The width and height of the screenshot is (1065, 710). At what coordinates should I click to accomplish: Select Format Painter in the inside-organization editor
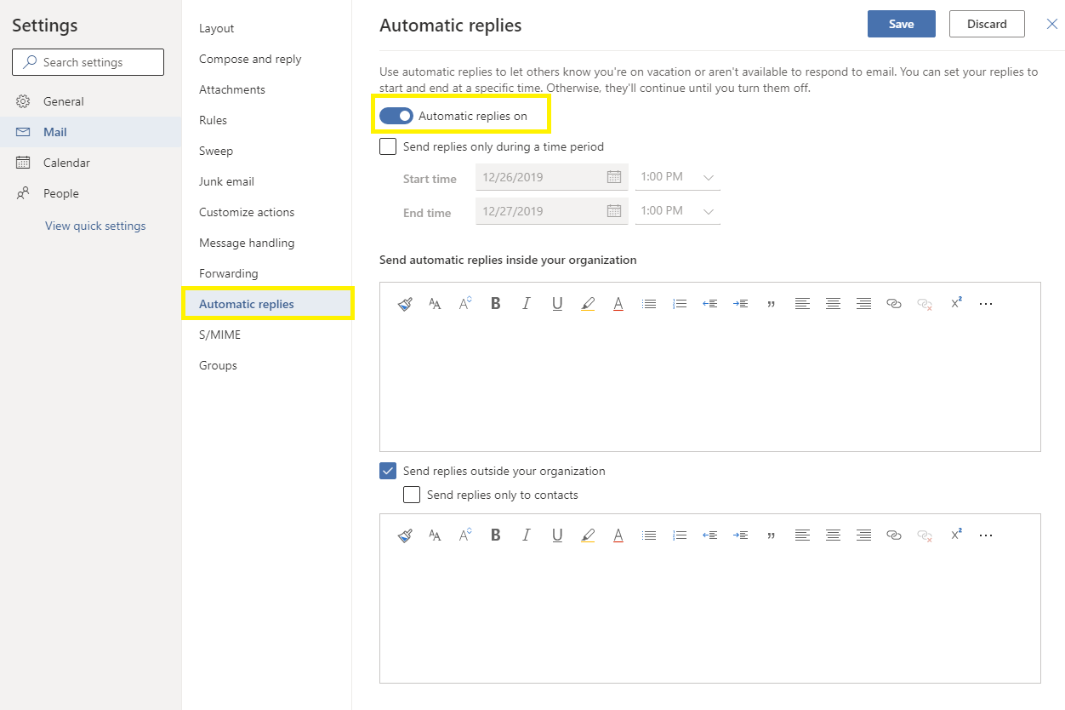(x=405, y=304)
